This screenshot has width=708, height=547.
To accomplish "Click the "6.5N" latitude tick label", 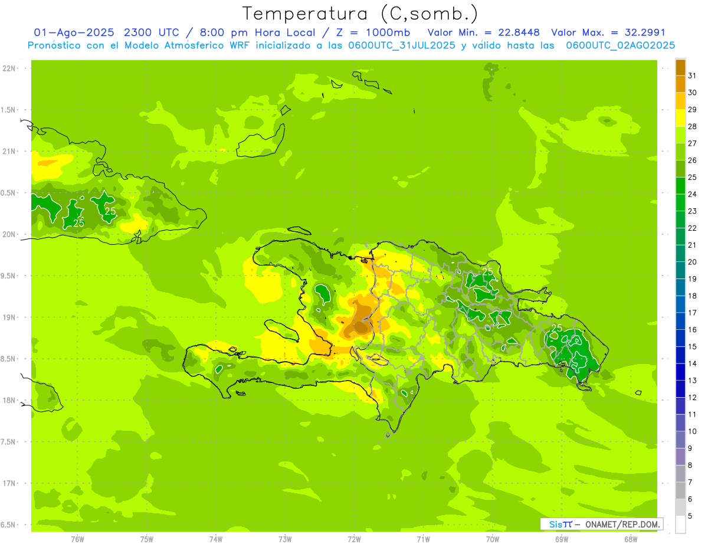I will 8,525.
